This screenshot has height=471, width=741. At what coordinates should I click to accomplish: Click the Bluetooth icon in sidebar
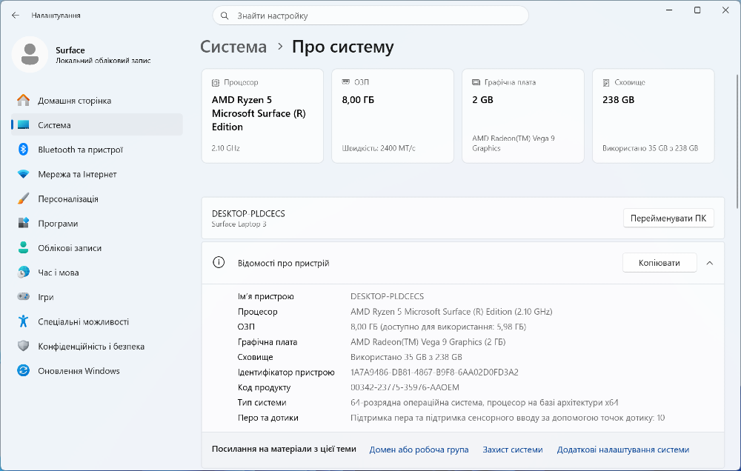click(x=23, y=150)
